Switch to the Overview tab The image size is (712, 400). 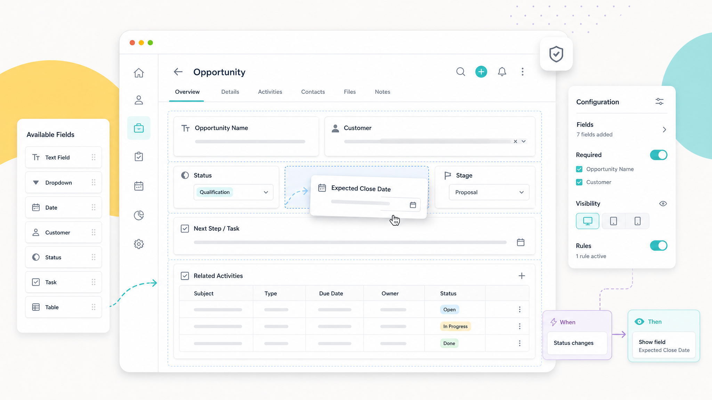coord(187,92)
